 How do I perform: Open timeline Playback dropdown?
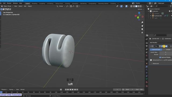pos(5,89)
